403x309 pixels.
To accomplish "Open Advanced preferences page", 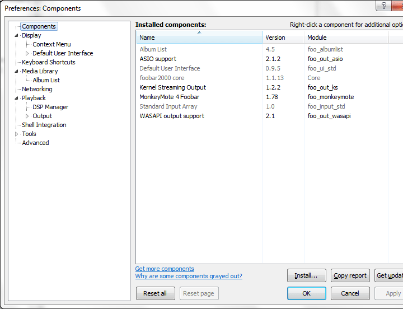I will 35,143.
